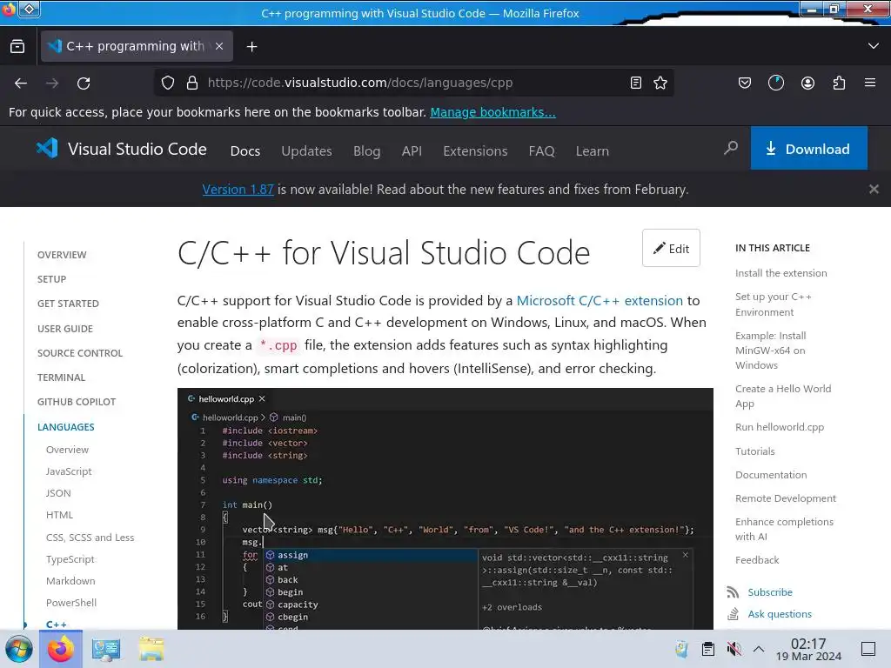
Task: Click the Visual Studio Code logo
Action: point(122,149)
